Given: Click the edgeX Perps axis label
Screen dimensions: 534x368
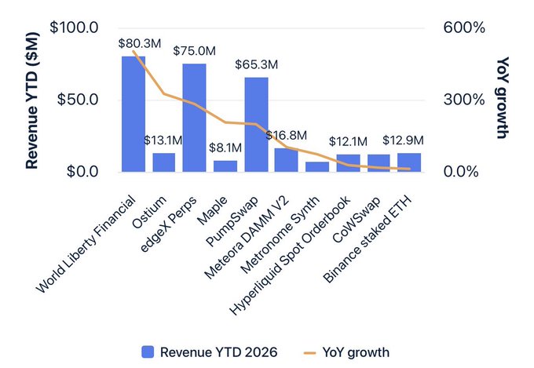Looking at the screenshot, I should (168, 224).
